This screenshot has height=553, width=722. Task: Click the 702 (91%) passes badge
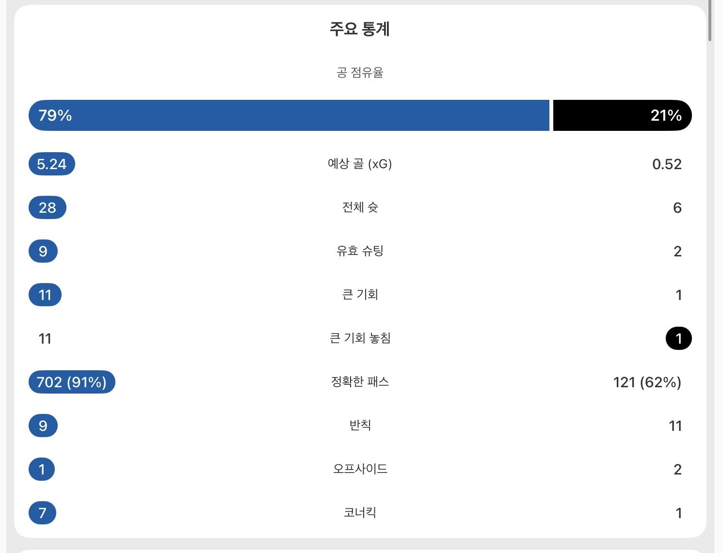click(72, 382)
